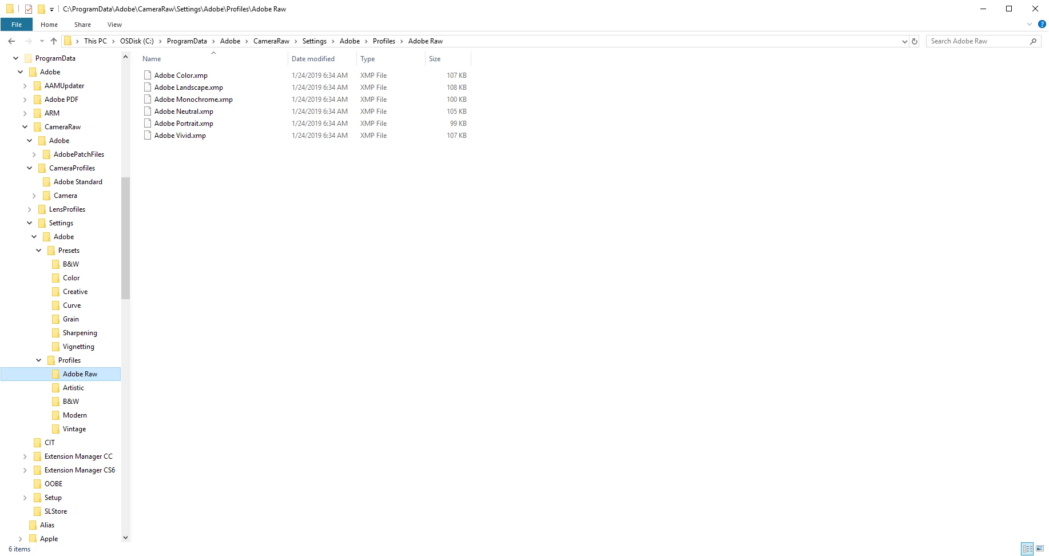
Task: Go up one folder level
Action: (x=54, y=41)
